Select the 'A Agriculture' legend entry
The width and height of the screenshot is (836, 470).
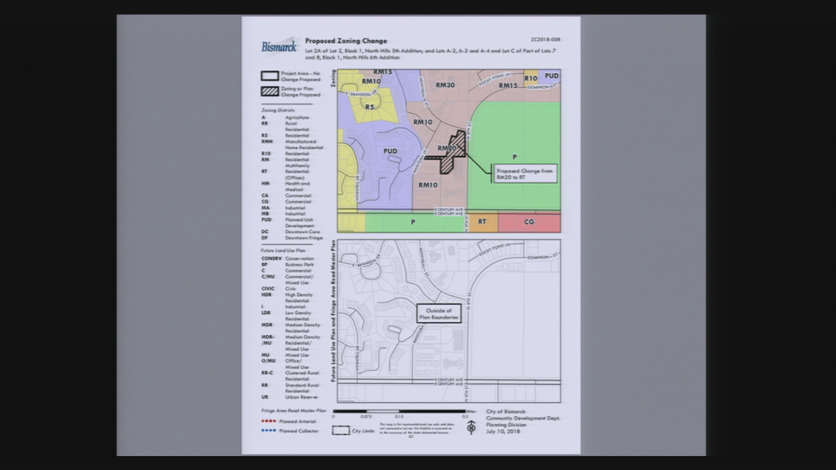(x=285, y=117)
